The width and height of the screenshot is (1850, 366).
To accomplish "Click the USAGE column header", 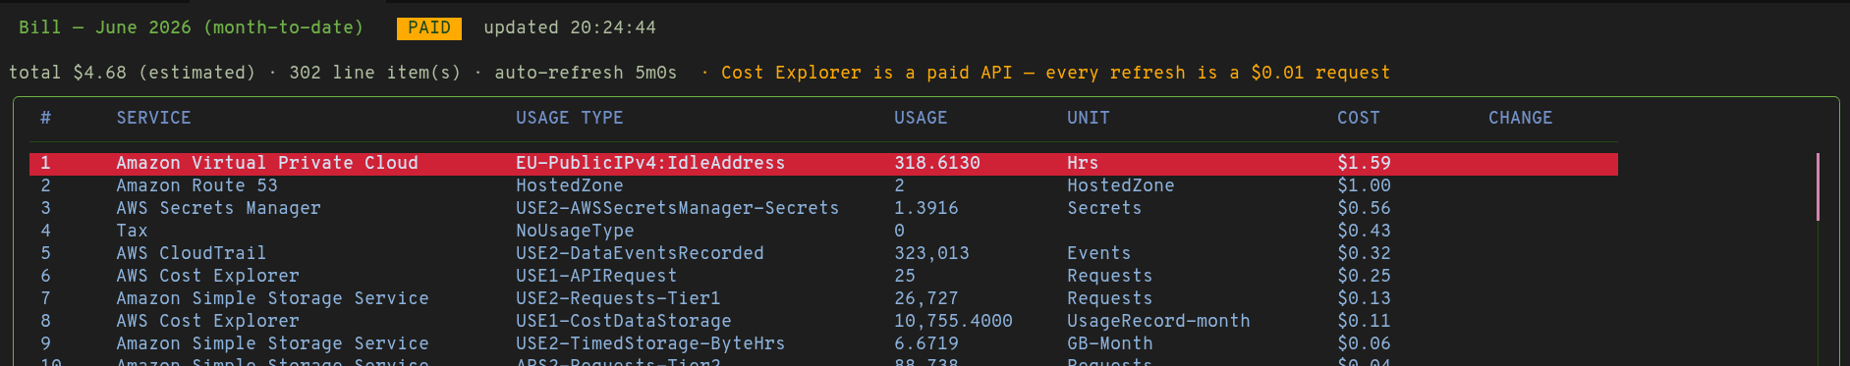I will (921, 118).
